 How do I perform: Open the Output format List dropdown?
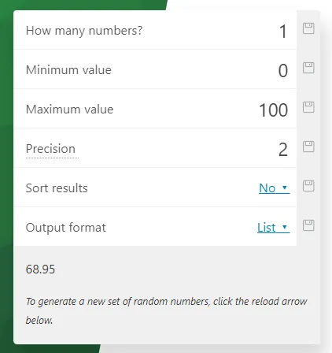(x=273, y=228)
